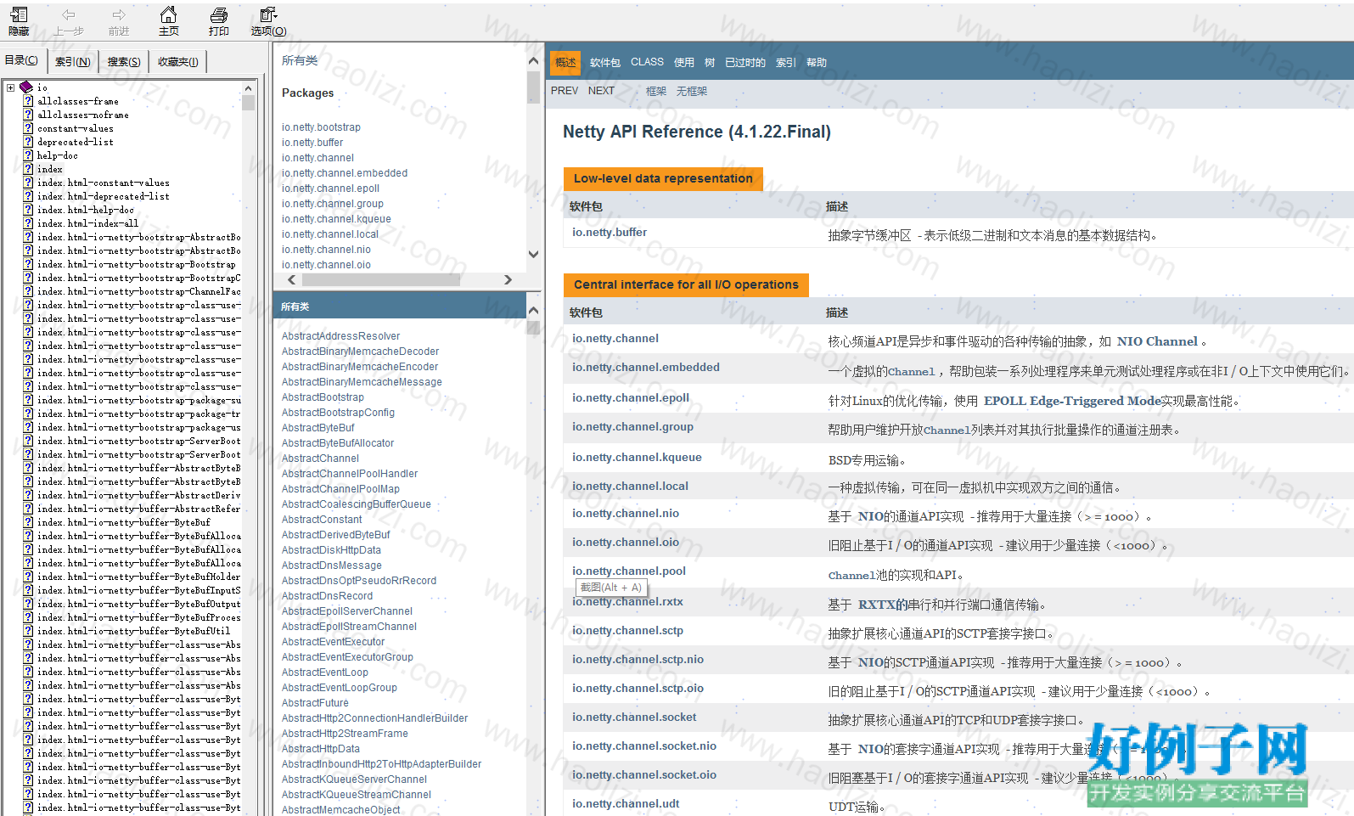Go forward with the 前进 toolbar icon

point(119,21)
